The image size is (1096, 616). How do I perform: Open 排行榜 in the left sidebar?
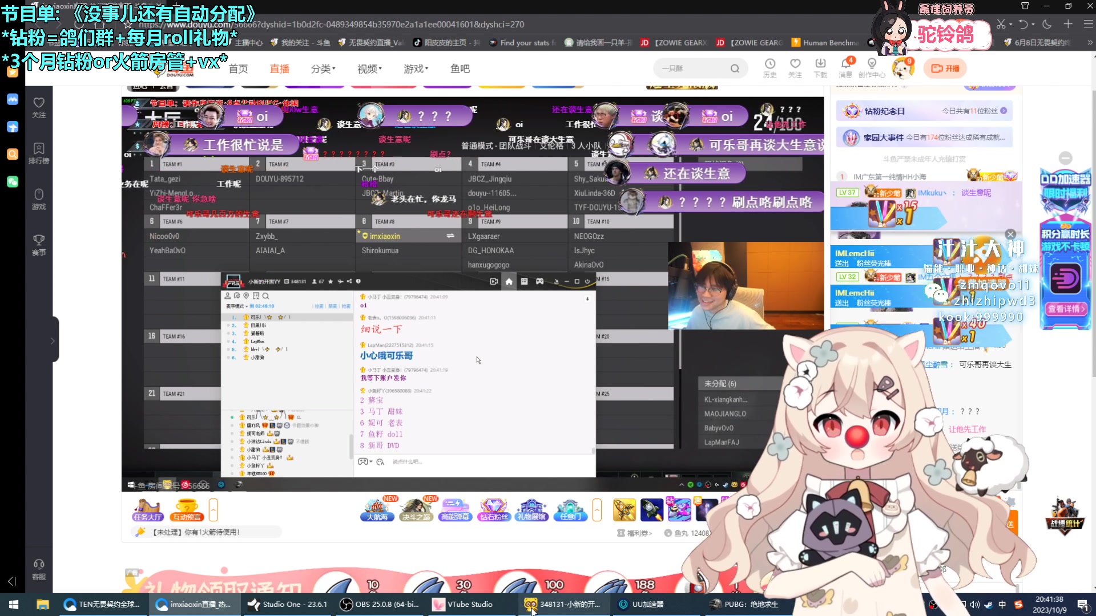pyautogui.click(x=39, y=153)
